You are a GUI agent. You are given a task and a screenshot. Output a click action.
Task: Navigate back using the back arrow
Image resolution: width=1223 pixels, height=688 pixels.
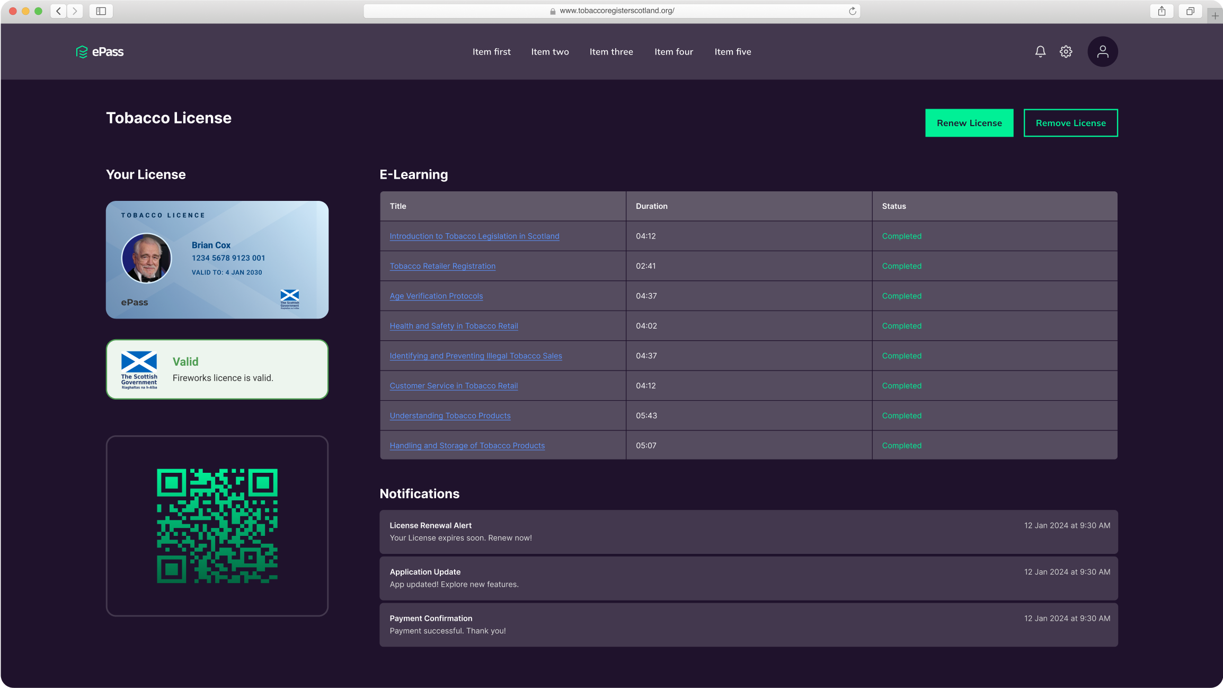pyautogui.click(x=58, y=11)
